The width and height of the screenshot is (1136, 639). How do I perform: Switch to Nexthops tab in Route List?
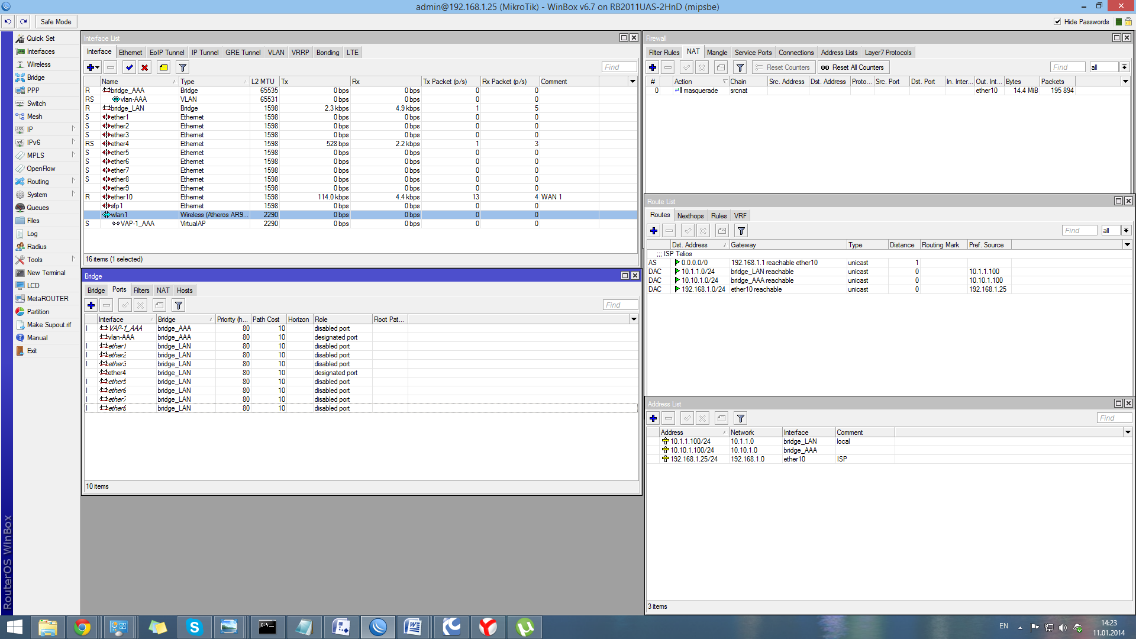690,216
